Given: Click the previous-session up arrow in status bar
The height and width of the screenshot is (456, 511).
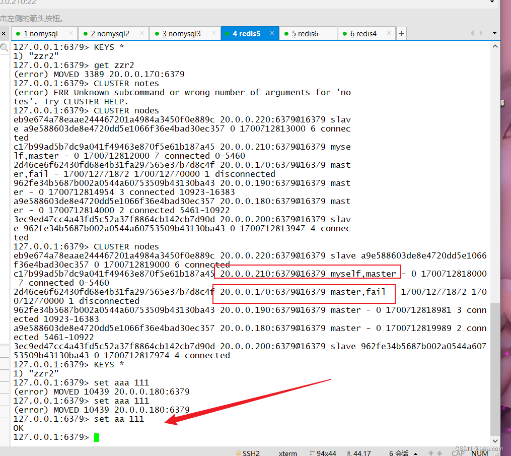Looking at the screenshot, I should [431, 452].
